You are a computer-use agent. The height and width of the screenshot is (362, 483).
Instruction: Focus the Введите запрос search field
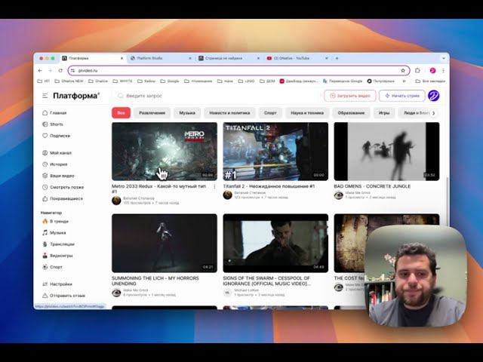tap(216, 96)
